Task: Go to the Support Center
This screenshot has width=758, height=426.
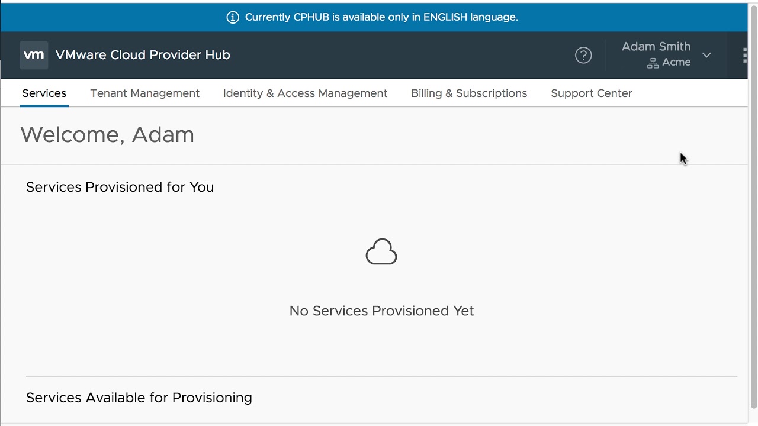Action: pyautogui.click(x=592, y=93)
